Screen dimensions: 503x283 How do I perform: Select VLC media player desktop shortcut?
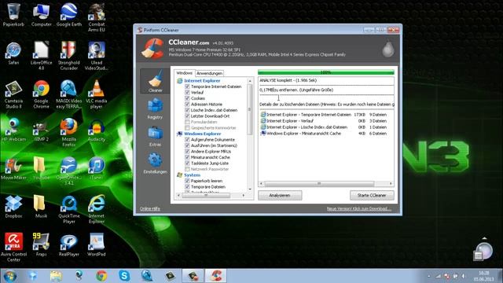coord(97,94)
